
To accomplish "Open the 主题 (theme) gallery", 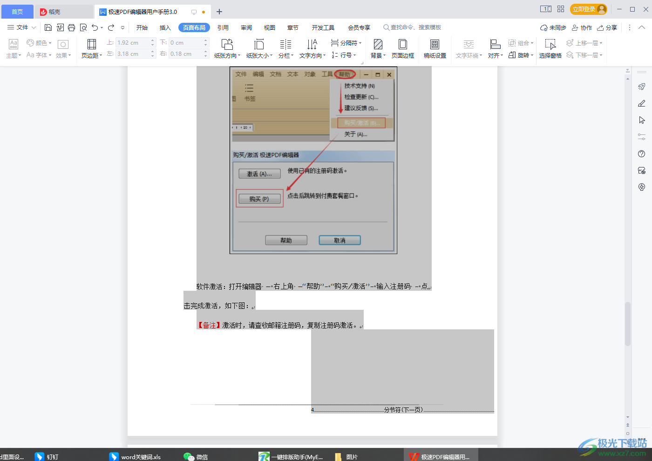I will [x=14, y=48].
